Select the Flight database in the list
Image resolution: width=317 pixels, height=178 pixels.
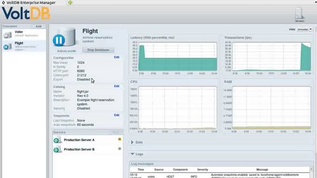pyautogui.click(x=24, y=46)
